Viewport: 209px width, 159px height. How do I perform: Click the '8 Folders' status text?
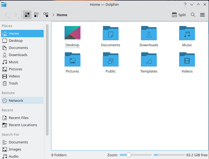[x=59, y=155]
